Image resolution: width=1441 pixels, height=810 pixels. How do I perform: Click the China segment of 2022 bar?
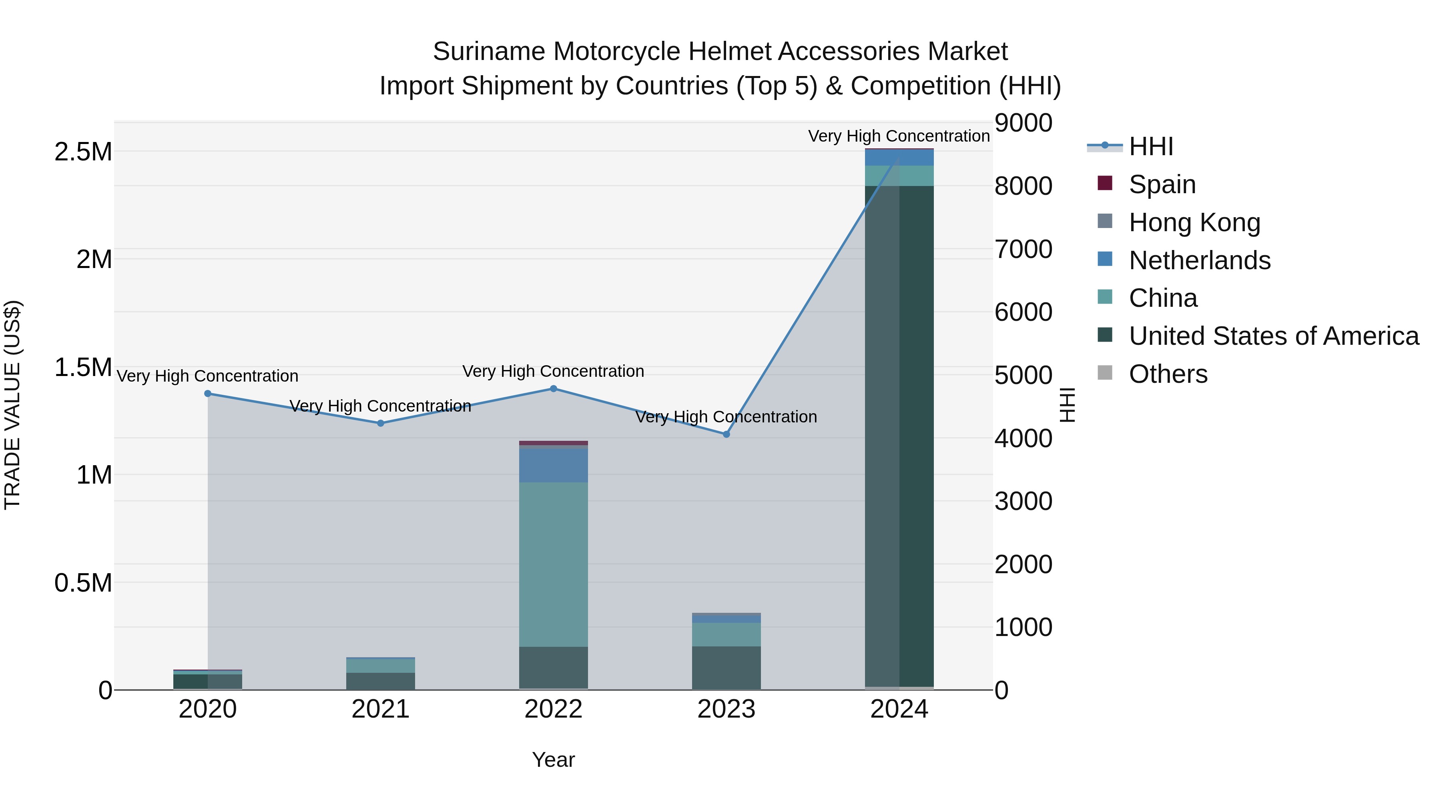[x=553, y=564]
